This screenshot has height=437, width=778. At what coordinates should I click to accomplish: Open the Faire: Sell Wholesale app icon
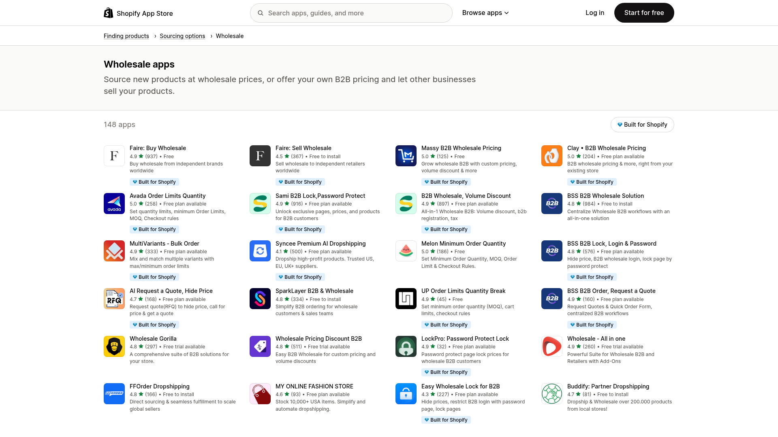[x=260, y=156]
